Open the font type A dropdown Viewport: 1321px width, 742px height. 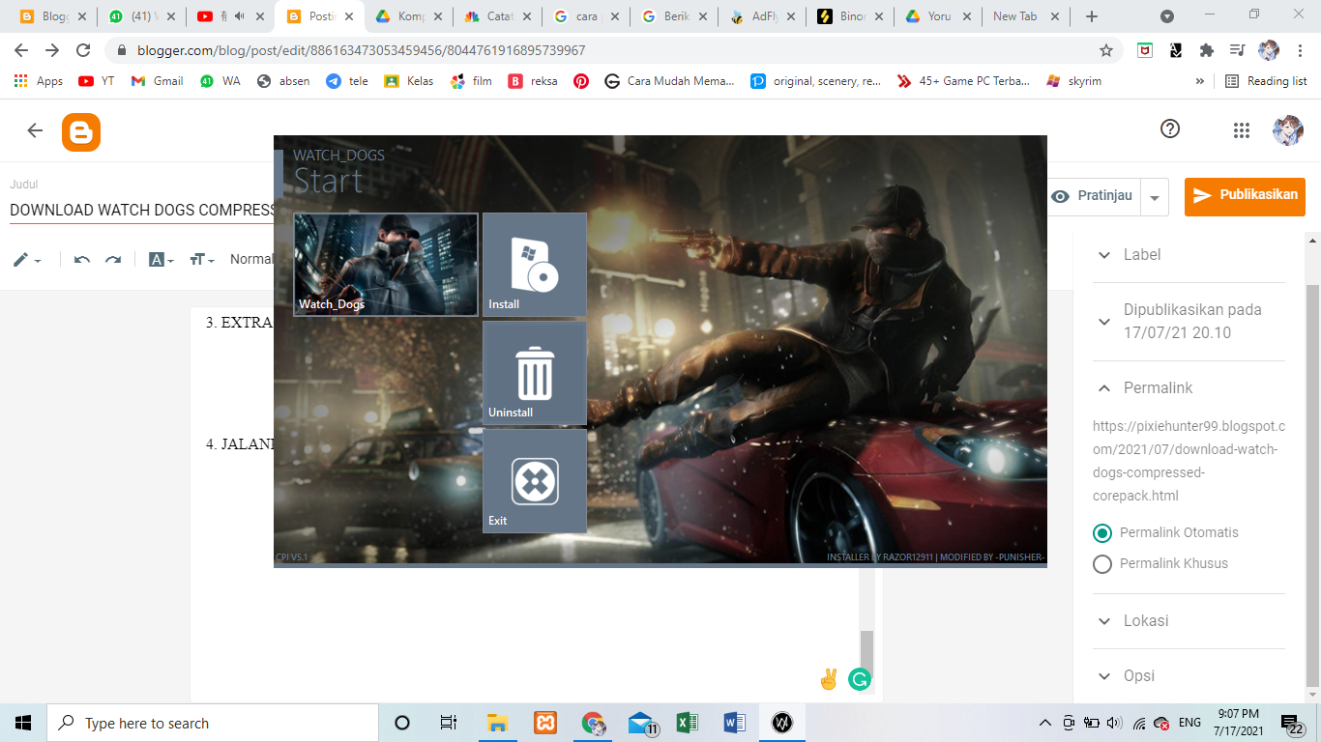[x=161, y=259]
